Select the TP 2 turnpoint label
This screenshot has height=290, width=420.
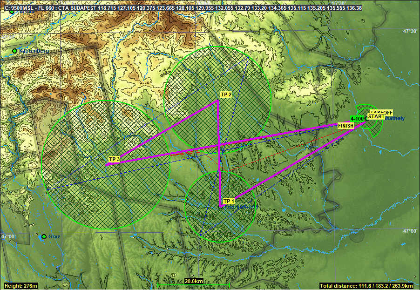[226, 95]
